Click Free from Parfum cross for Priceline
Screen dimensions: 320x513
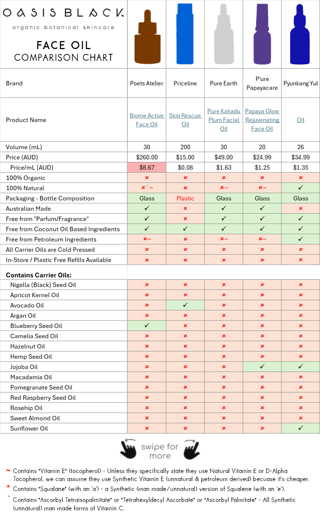(185, 219)
